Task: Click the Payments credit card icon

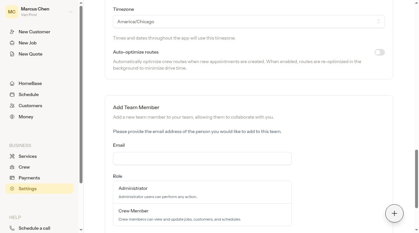Action: (x=12, y=178)
